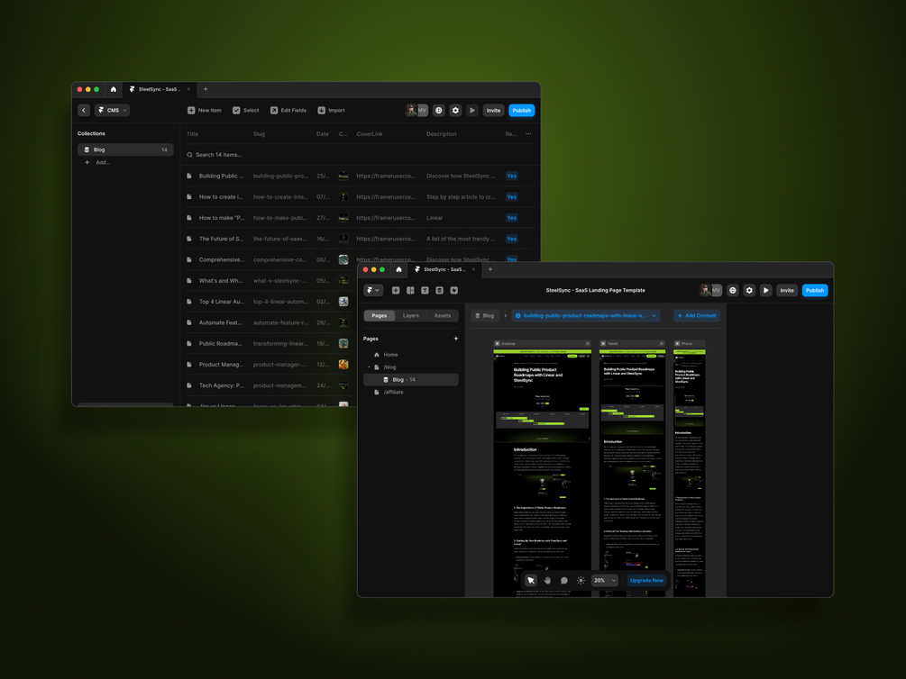Toggle Yes value in 'The Future of S' row

(511, 239)
